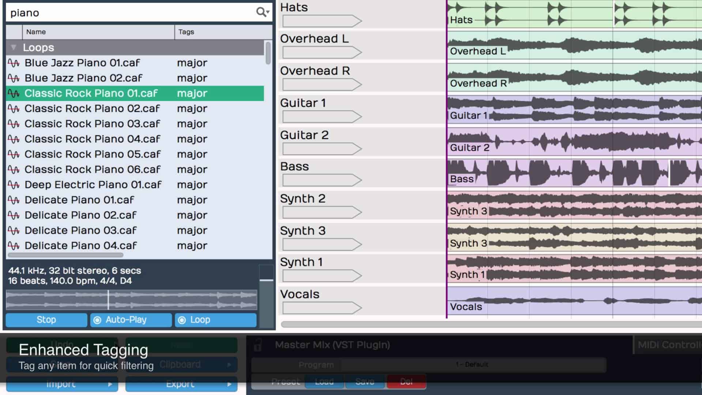This screenshot has width=702, height=395.
Task: Click the waveform icon beside Classic Rock Piano 06.caf
Action: (13, 169)
